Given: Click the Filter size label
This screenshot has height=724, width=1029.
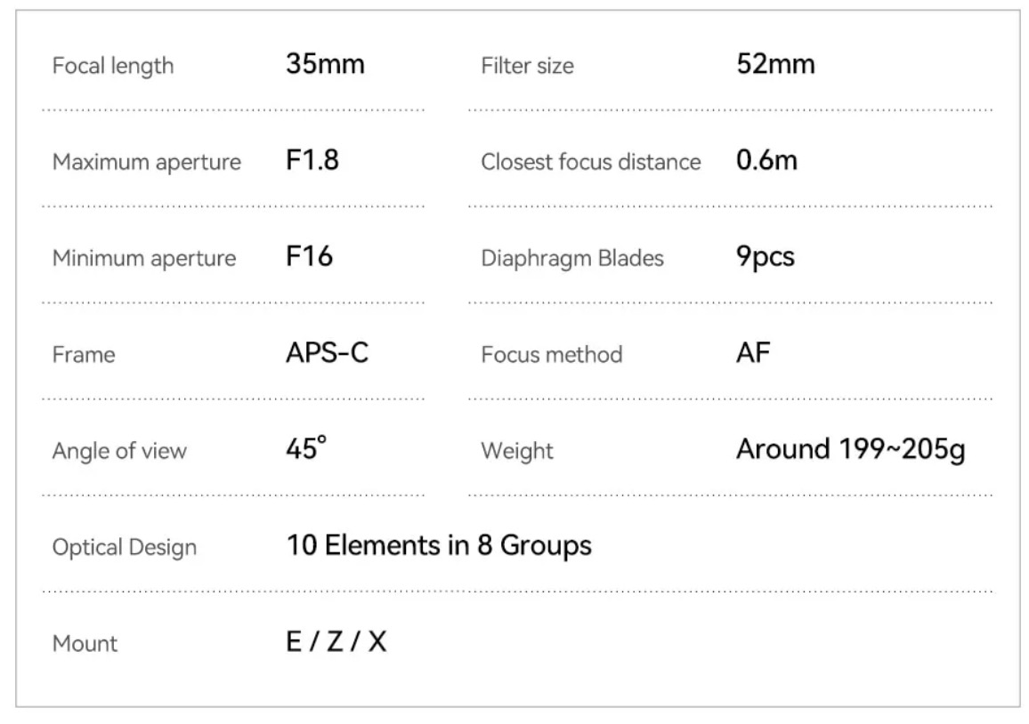Looking at the screenshot, I should tap(528, 66).
